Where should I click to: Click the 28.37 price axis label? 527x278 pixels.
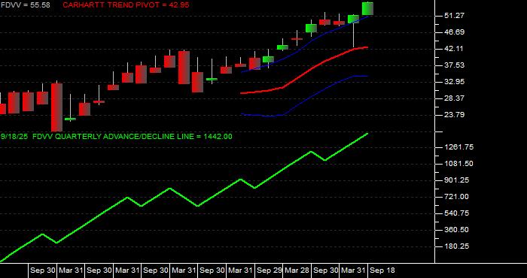pos(454,98)
